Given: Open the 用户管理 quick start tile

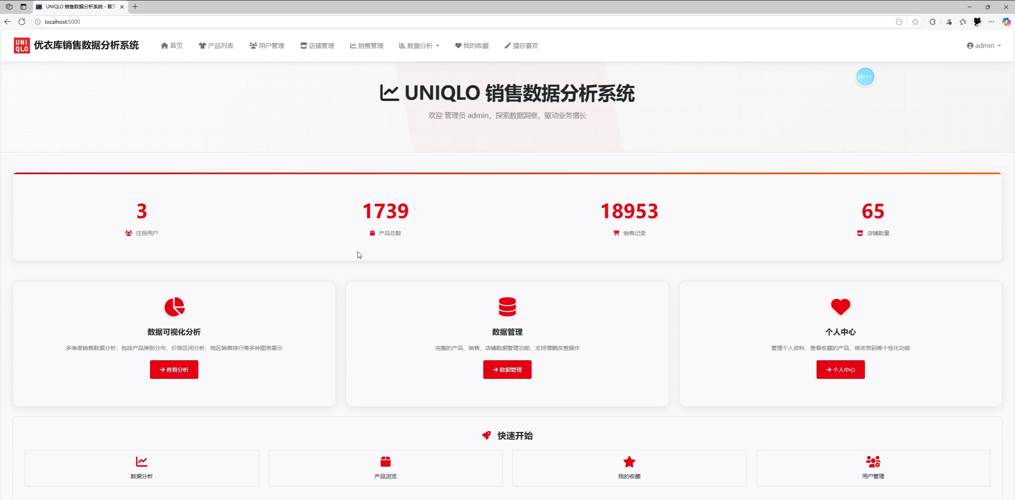Looking at the screenshot, I should [x=873, y=468].
